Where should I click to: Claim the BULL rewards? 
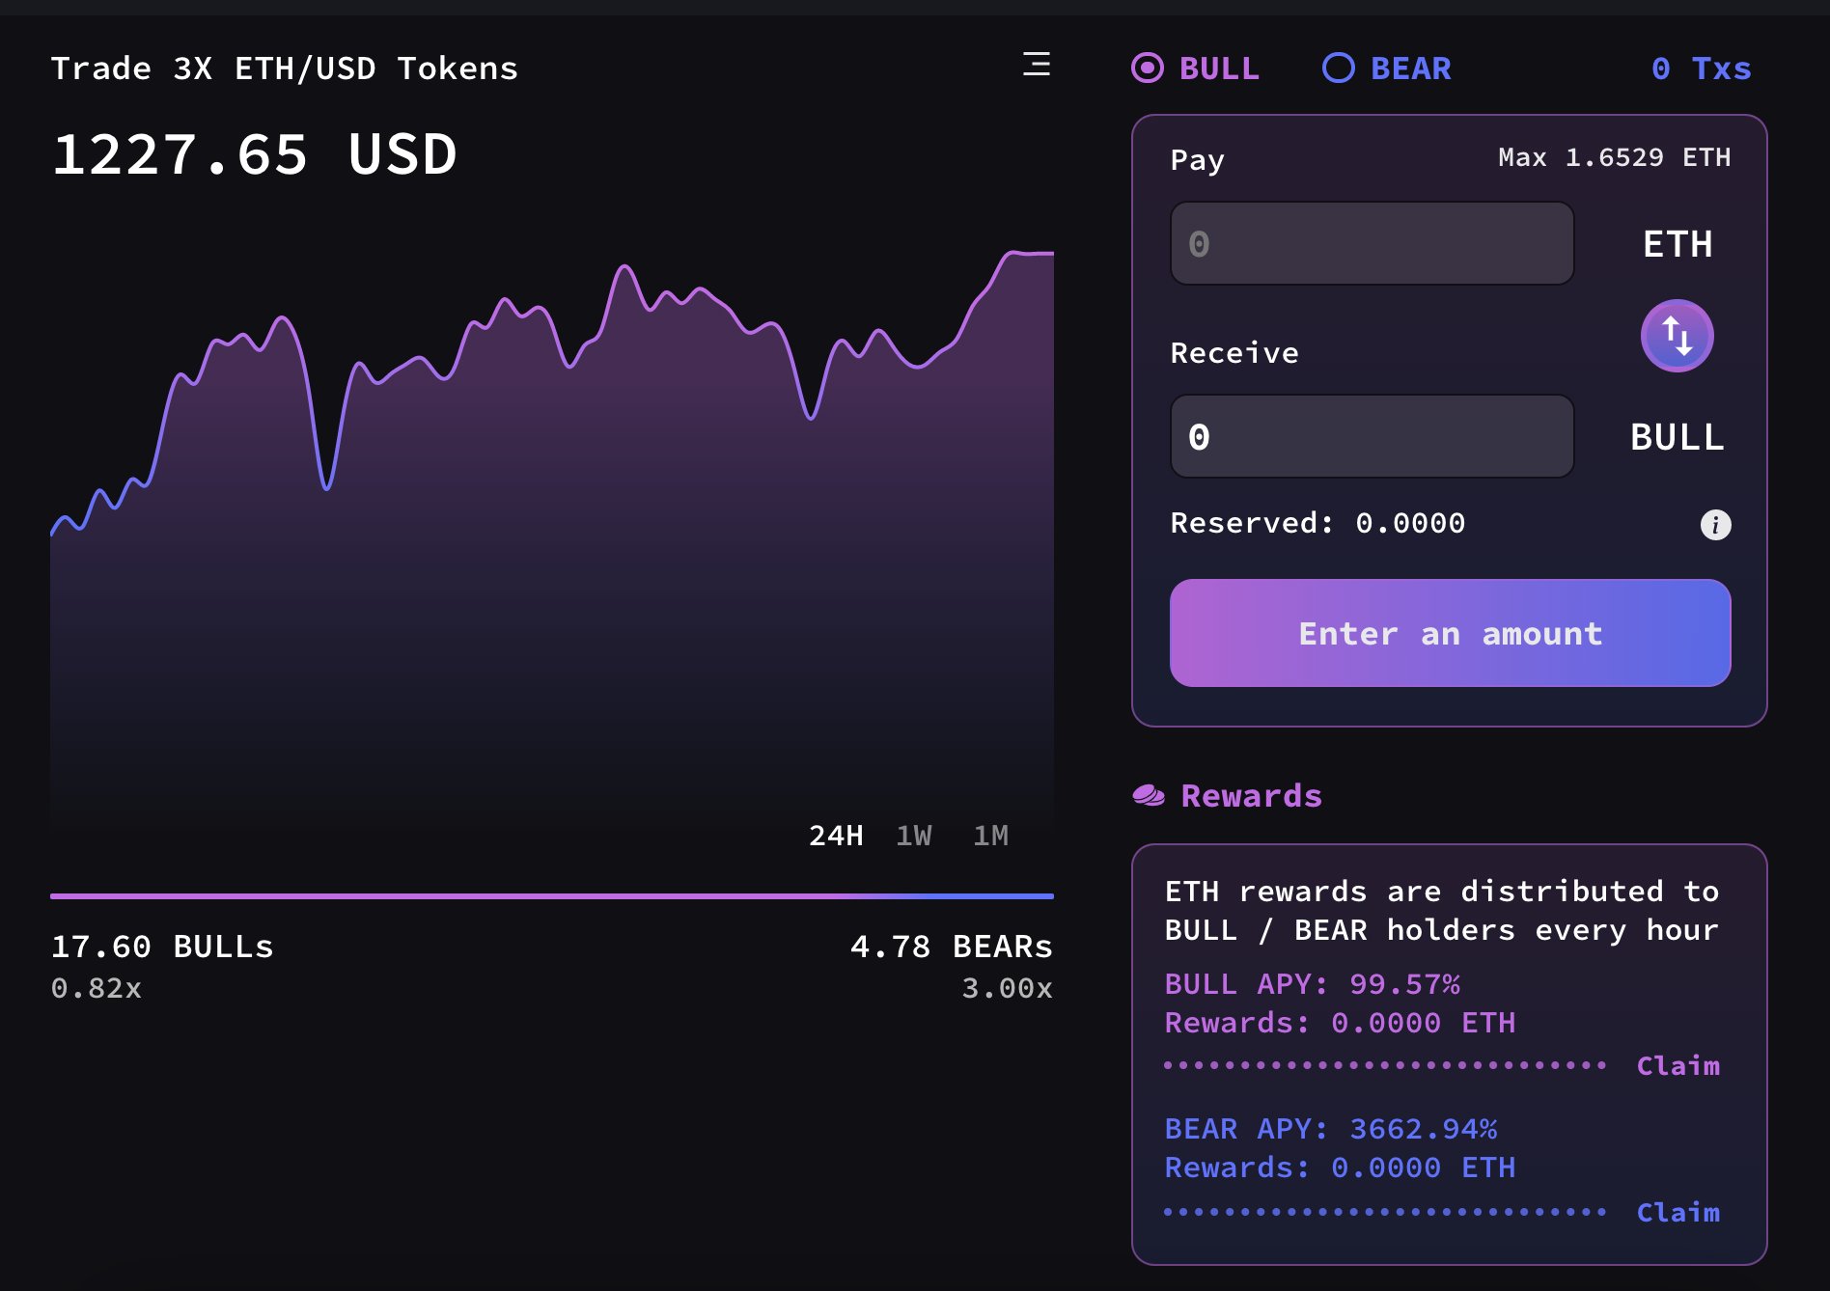click(x=1677, y=1066)
